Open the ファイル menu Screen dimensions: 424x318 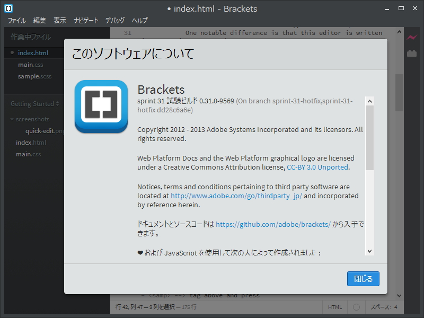[x=16, y=20]
